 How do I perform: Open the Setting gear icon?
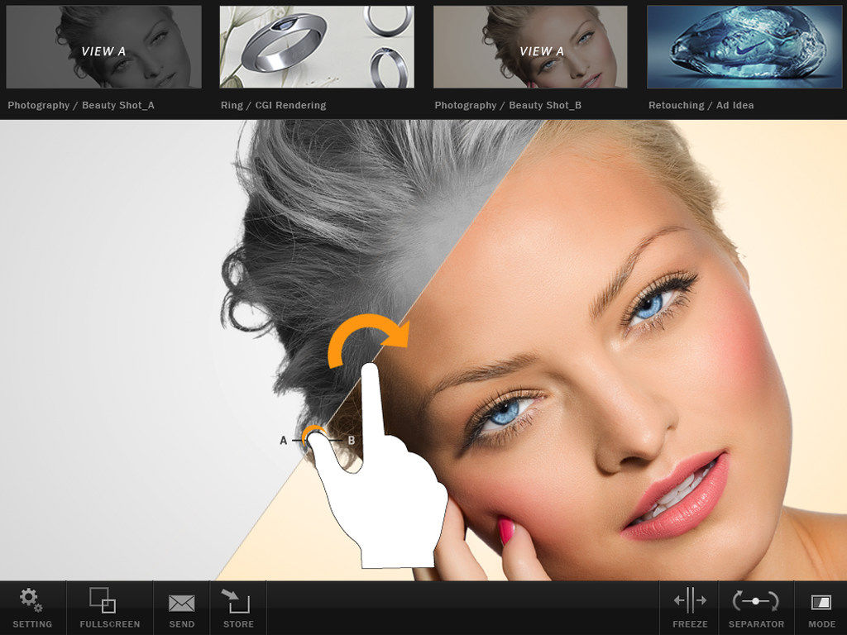31,600
